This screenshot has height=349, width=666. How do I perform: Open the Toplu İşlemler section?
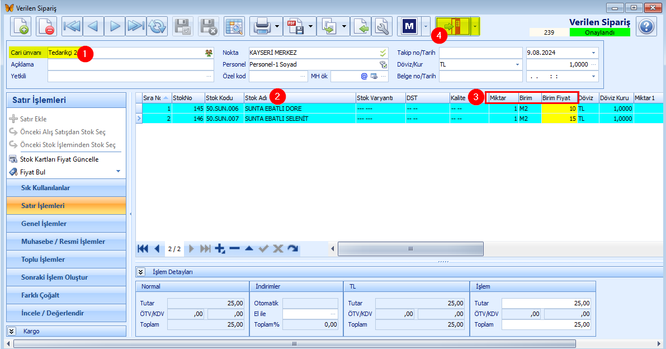pos(67,259)
